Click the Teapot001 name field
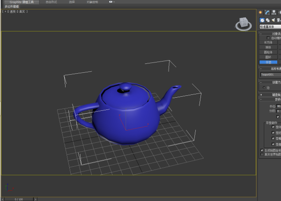This screenshot has width=281, height=201. 271,74
